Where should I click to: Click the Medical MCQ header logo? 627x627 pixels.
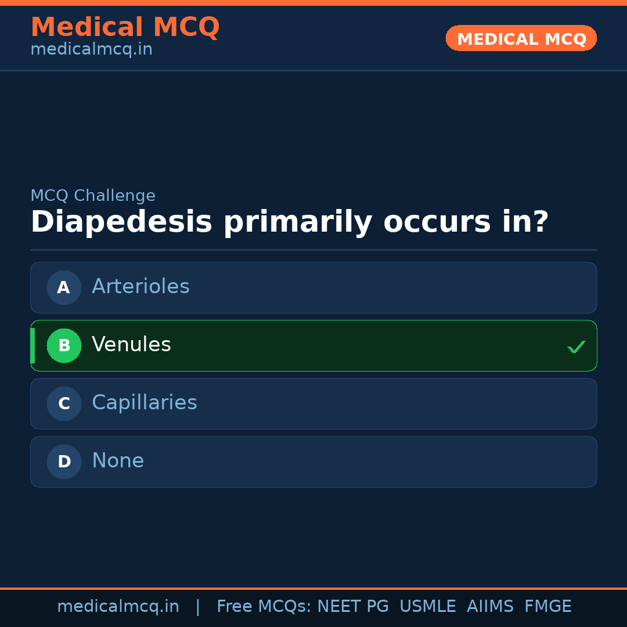click(125, 27)
